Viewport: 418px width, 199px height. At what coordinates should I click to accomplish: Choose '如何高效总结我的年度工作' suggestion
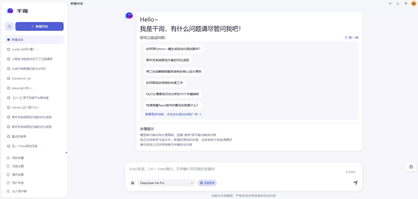pos(164,83)
